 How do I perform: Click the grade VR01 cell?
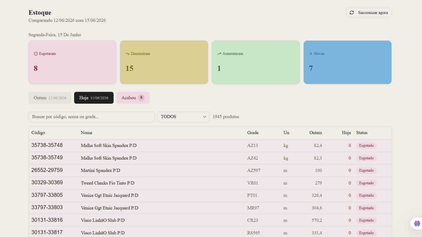click(253, 183)
